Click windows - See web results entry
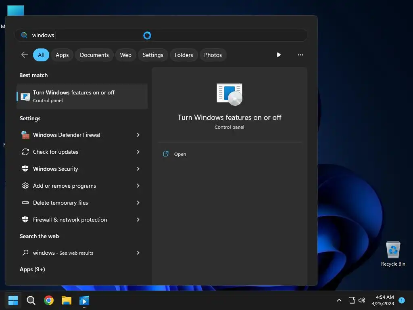413x310 pixels. click(x=82, y=253)
